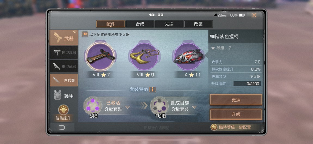Viewport: 313px width, 144px height.
Task: Click the 升級 upgrade button
Action: pyautogui.click(x=236, y=114)
